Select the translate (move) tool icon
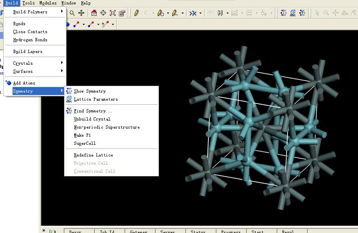 click(81, 13)
